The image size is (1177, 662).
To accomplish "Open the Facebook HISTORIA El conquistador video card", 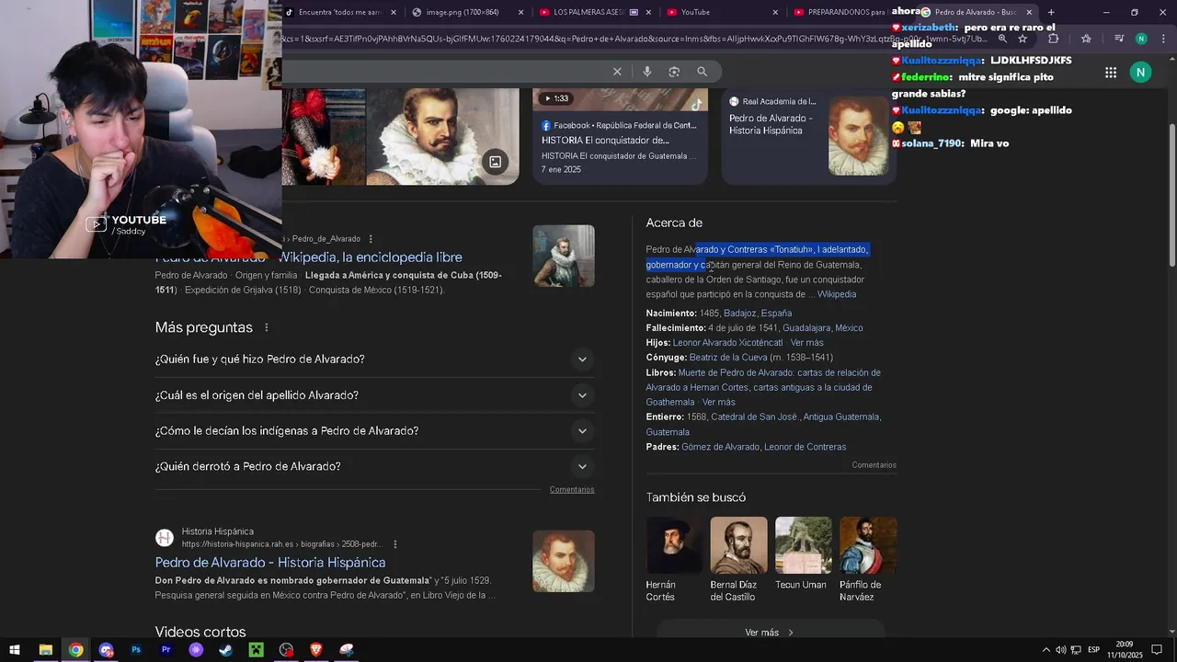I will (621, 136).
